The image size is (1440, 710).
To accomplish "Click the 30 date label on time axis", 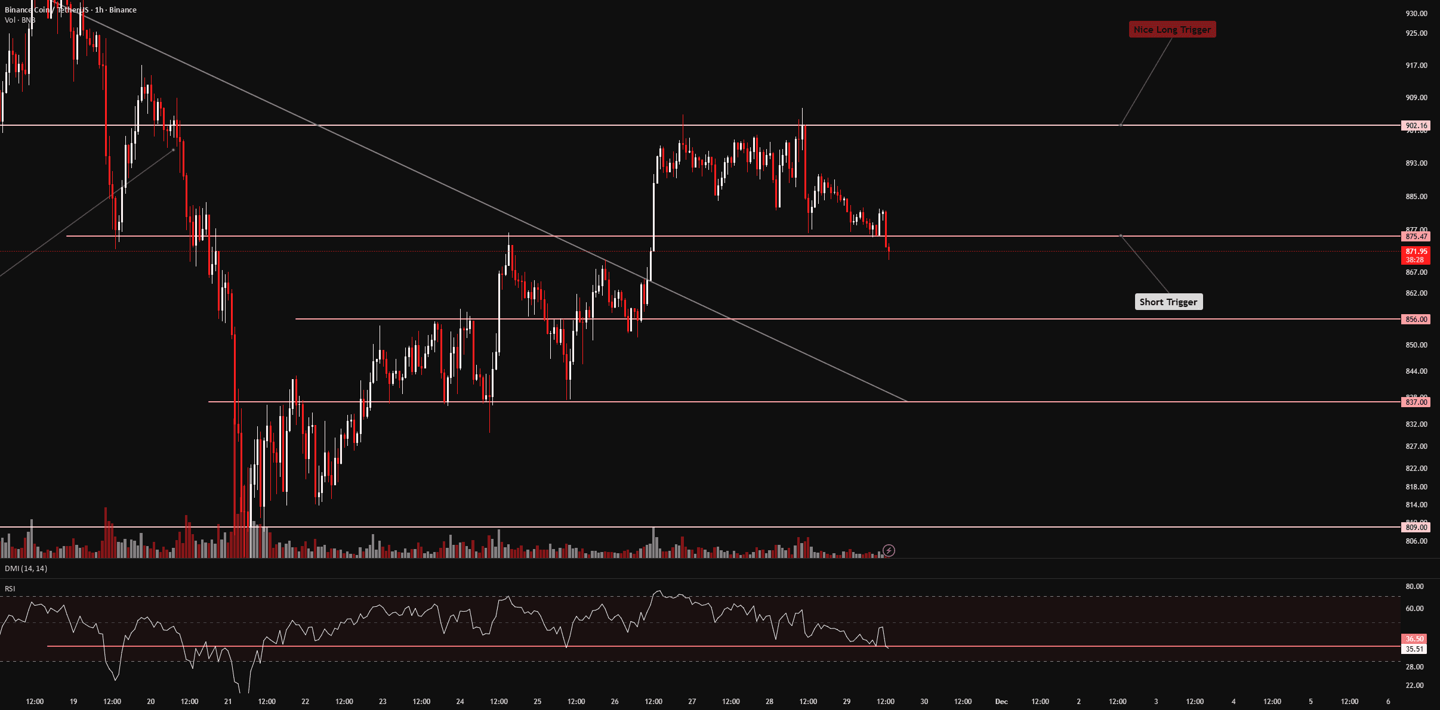I will [924, 702].
